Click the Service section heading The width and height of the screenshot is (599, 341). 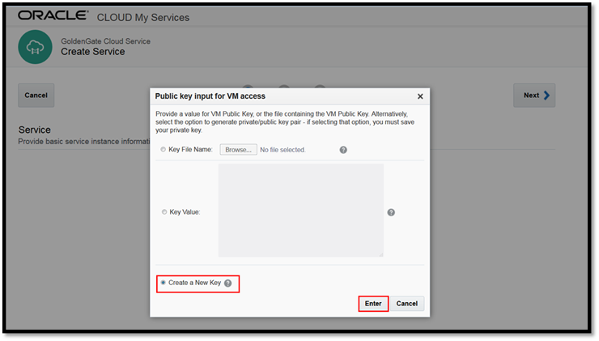(34, 130)
